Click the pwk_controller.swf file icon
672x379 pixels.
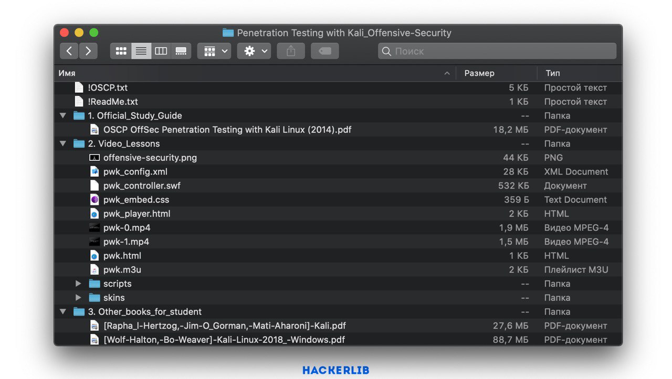tap(94, 186)
